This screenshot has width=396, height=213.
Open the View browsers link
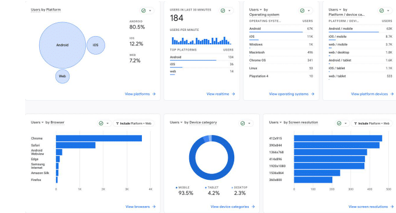[x=140, y=207]
